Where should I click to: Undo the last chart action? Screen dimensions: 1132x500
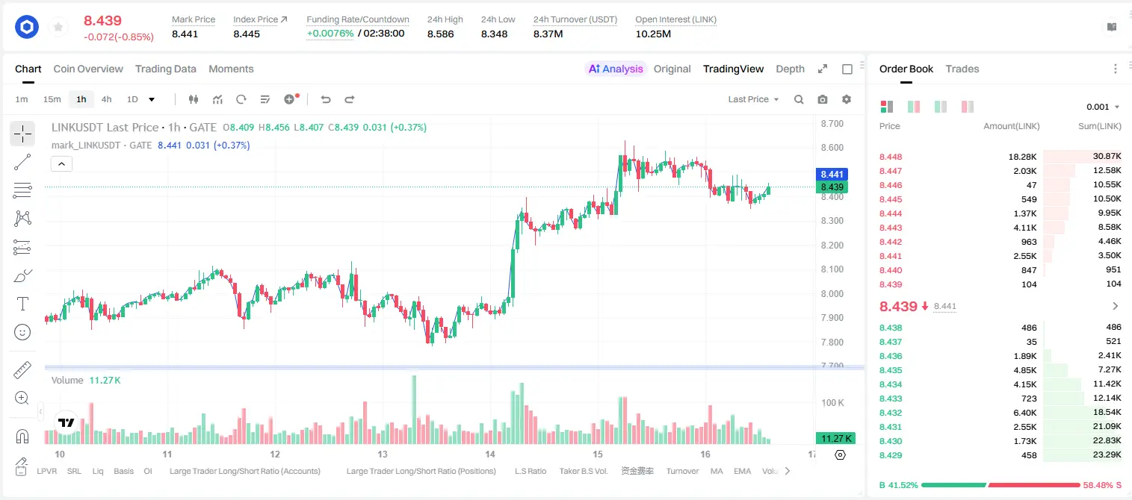[x=325, y=99]
